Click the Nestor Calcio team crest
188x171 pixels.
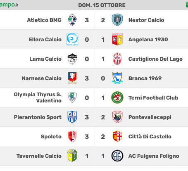tap(117, 20)
